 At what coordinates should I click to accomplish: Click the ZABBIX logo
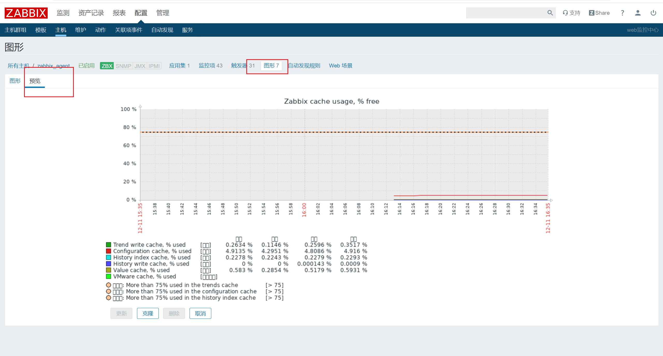point(26,13)
